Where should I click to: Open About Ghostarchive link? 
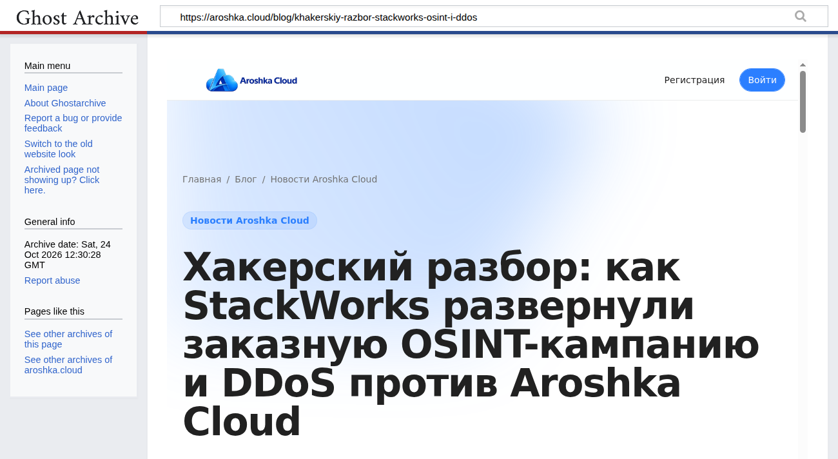pos(65,103)
